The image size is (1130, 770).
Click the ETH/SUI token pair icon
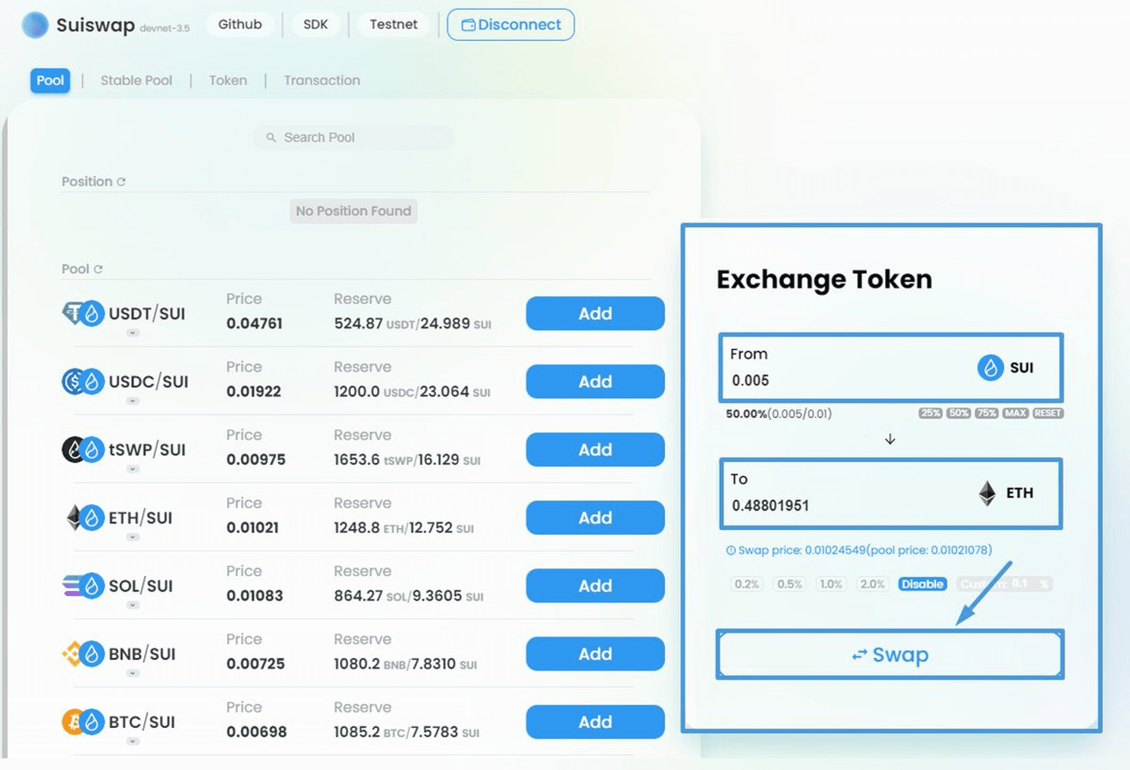pos(85,518)
